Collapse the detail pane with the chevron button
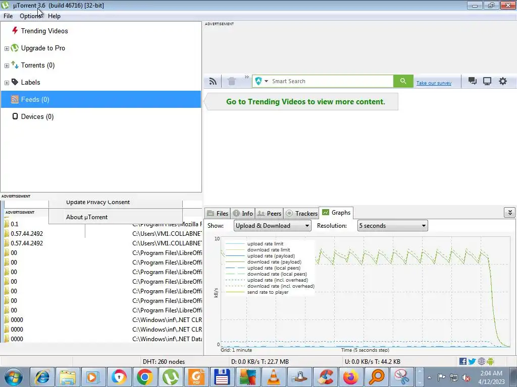This screenshot has height=387, width=517. point(510,213)
